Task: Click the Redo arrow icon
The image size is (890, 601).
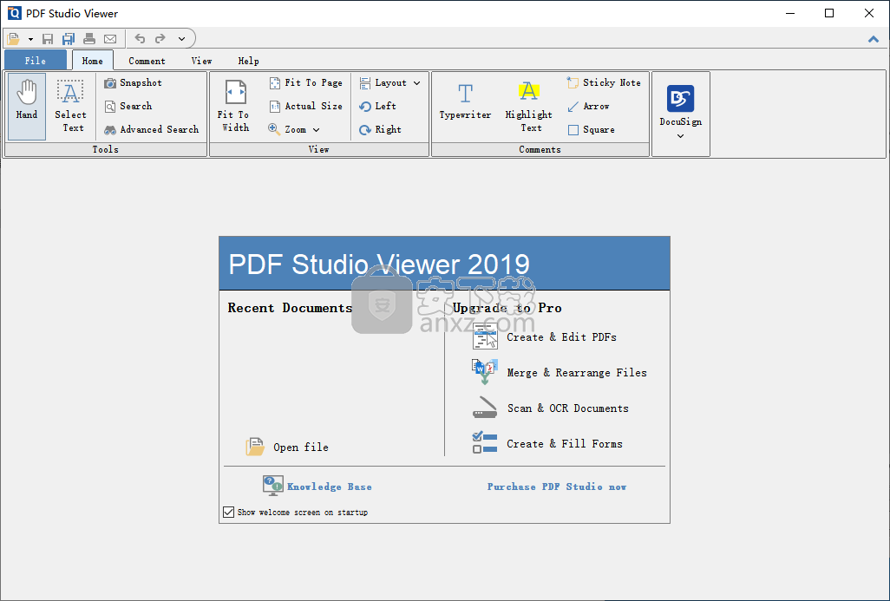Action: point(160,38)
